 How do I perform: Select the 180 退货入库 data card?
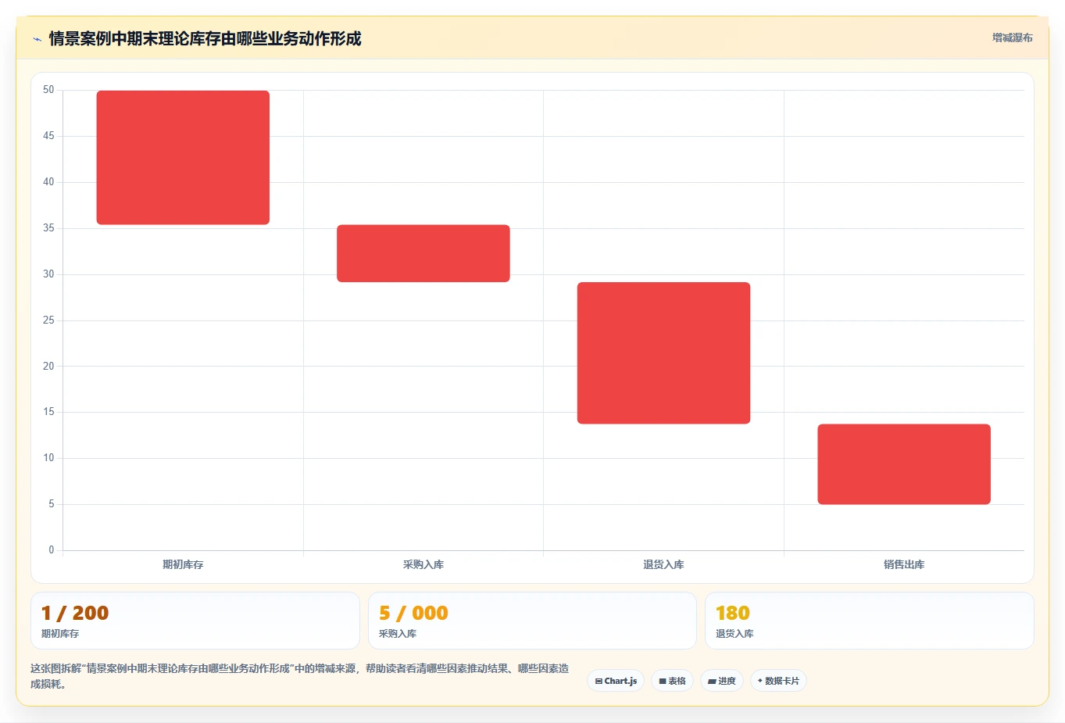pyautogui.click(x=869, y=621)
